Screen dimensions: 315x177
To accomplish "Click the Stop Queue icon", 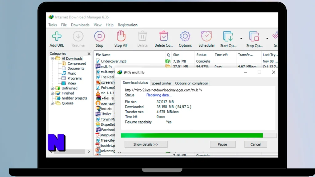I will [x=254, y=37].
